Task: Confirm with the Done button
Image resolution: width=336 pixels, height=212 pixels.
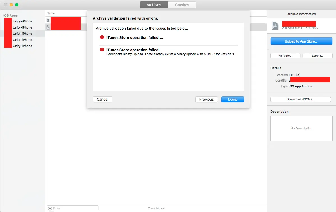Action: pos(233,99)
